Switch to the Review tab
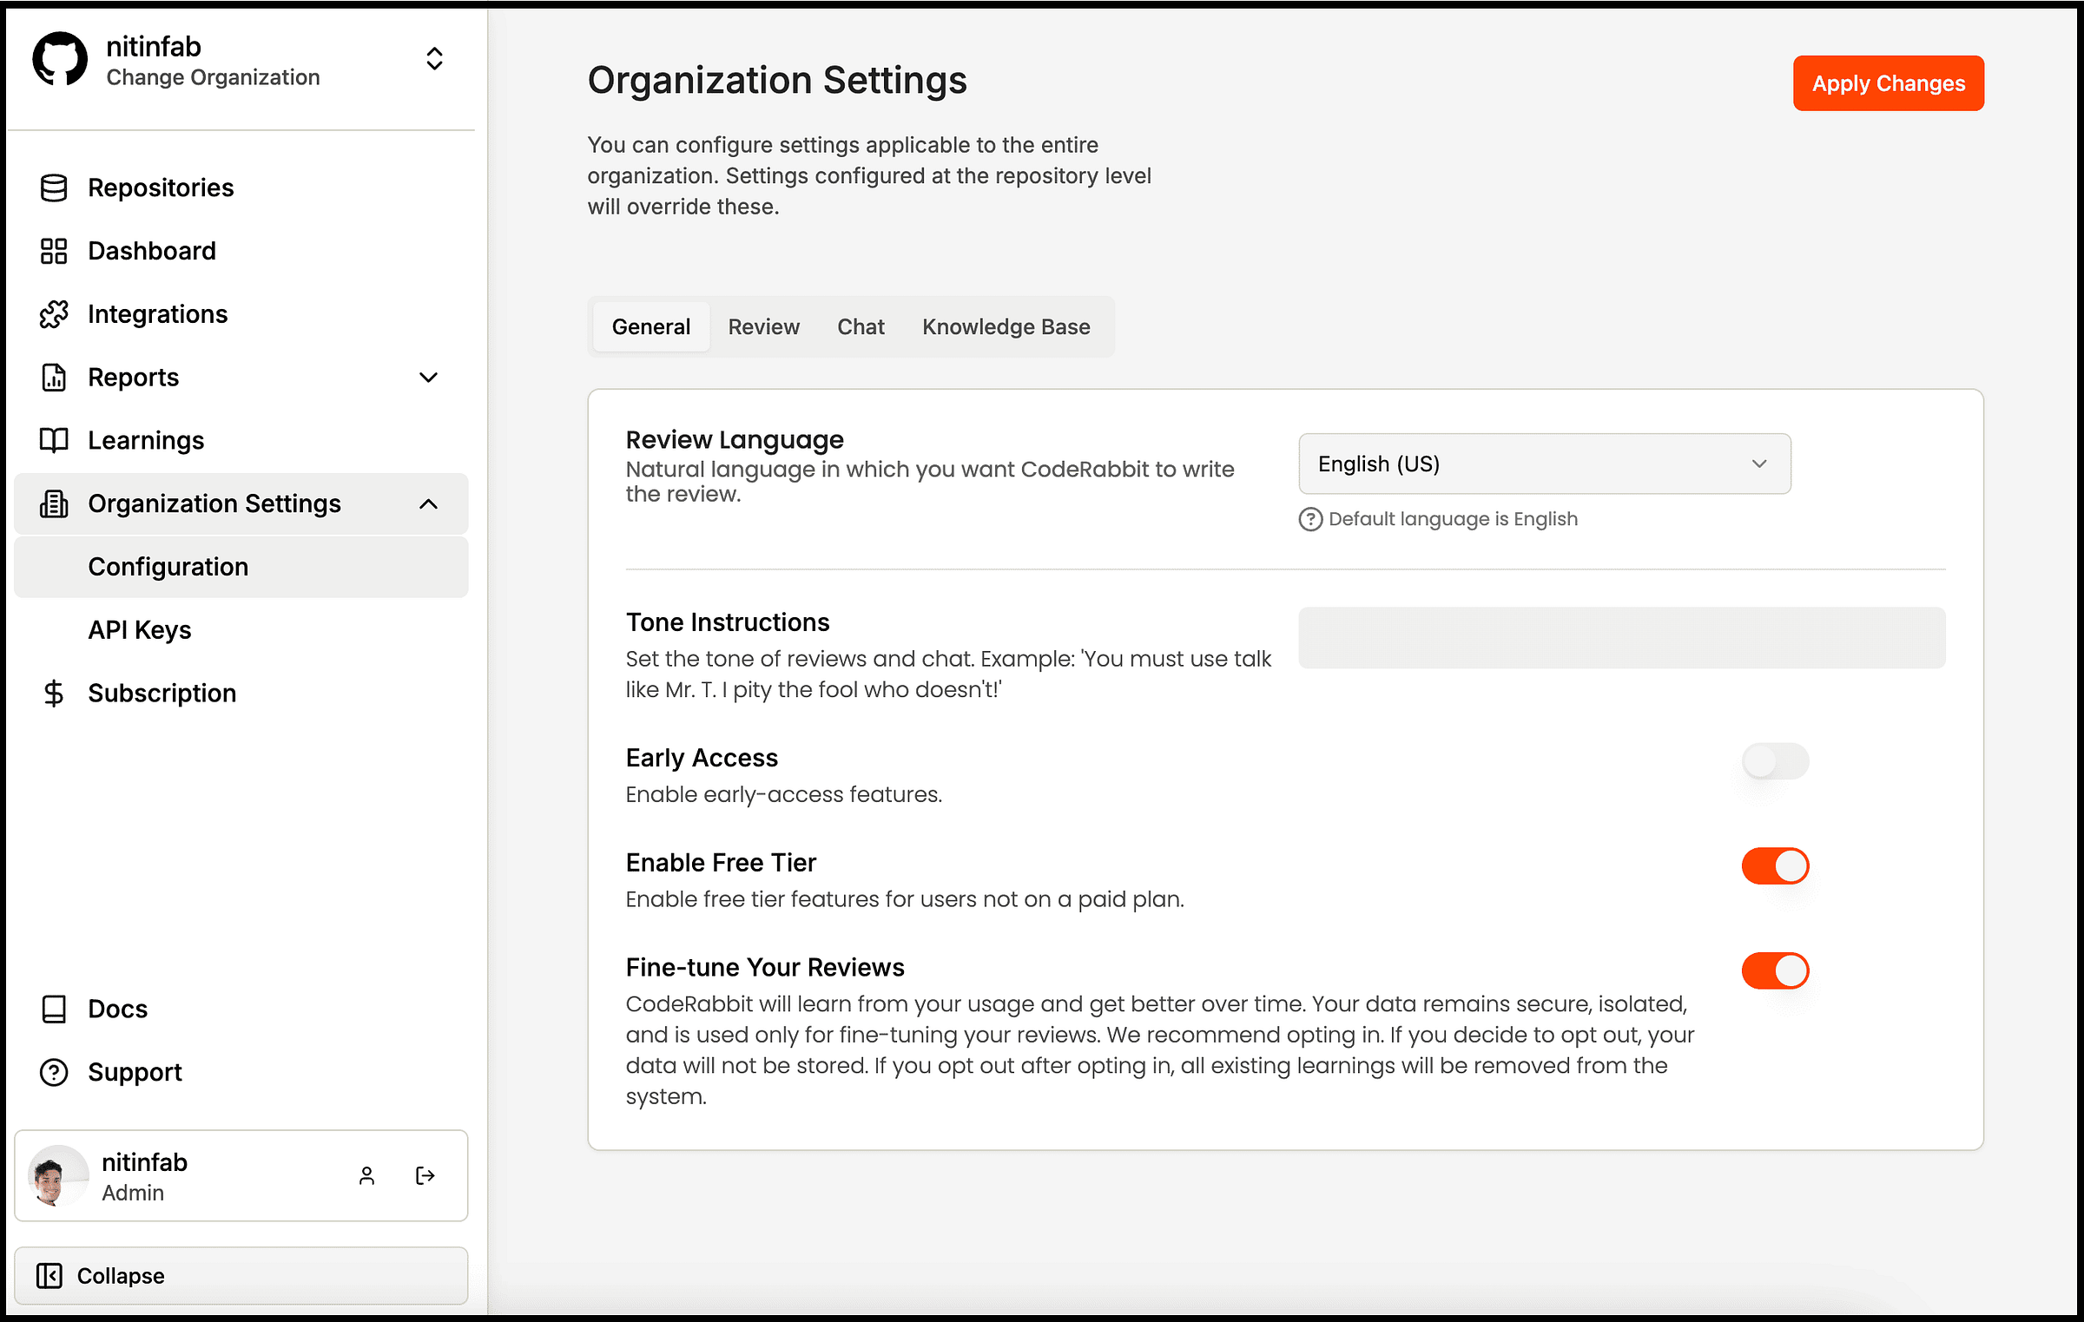The width and height of the screenshot is (2084, 1322). 763,327
